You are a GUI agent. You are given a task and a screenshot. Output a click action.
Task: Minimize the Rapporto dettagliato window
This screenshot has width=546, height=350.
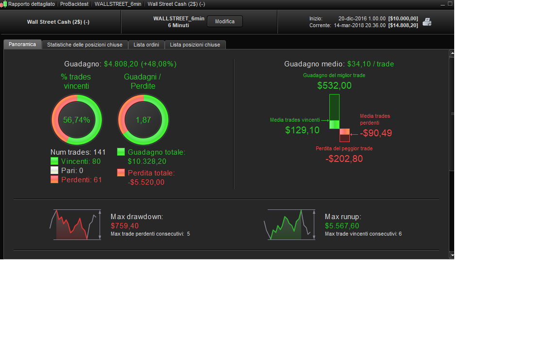(443, 4)
